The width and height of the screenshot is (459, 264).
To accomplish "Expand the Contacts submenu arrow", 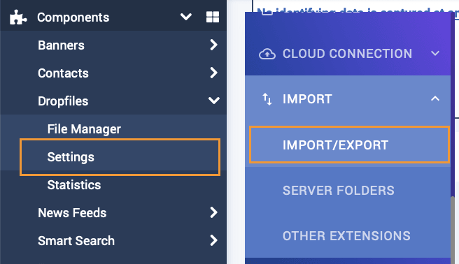I will coord(213,73).
